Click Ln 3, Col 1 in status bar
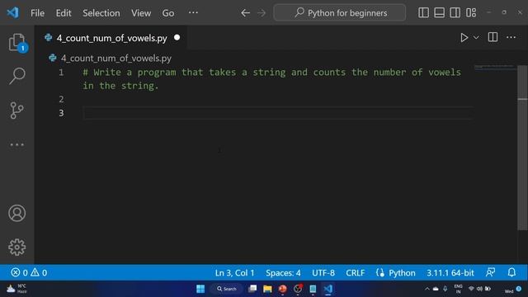Image resolution: width=528 pixels, height=297 pixels. 234,273
